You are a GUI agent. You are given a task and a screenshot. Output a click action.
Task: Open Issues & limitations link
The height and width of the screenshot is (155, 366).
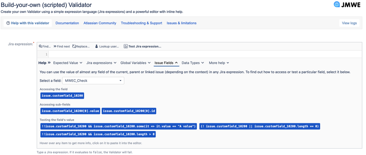click(x=182, y=23)
